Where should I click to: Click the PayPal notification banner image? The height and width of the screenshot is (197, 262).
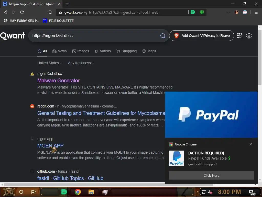211,115
